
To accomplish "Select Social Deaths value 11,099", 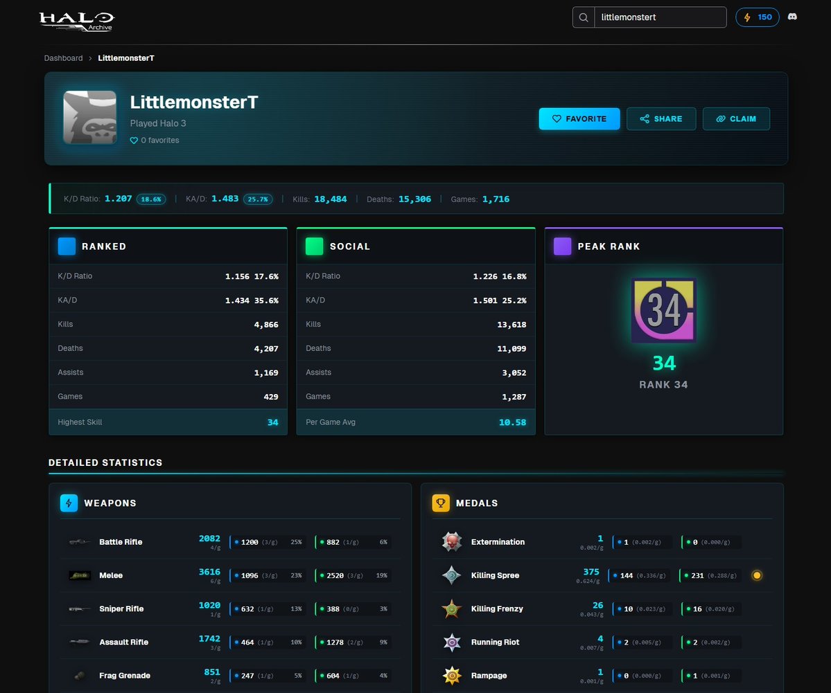I will coord(511,349).
